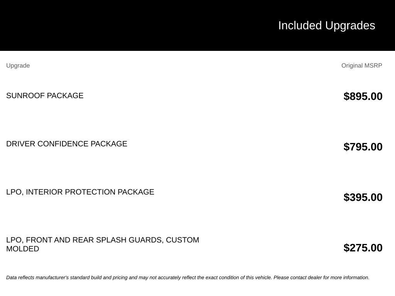Screen dimensions: 395x296
Task: Click the $275.00 splash guards price
Action: tap(363, 248)
